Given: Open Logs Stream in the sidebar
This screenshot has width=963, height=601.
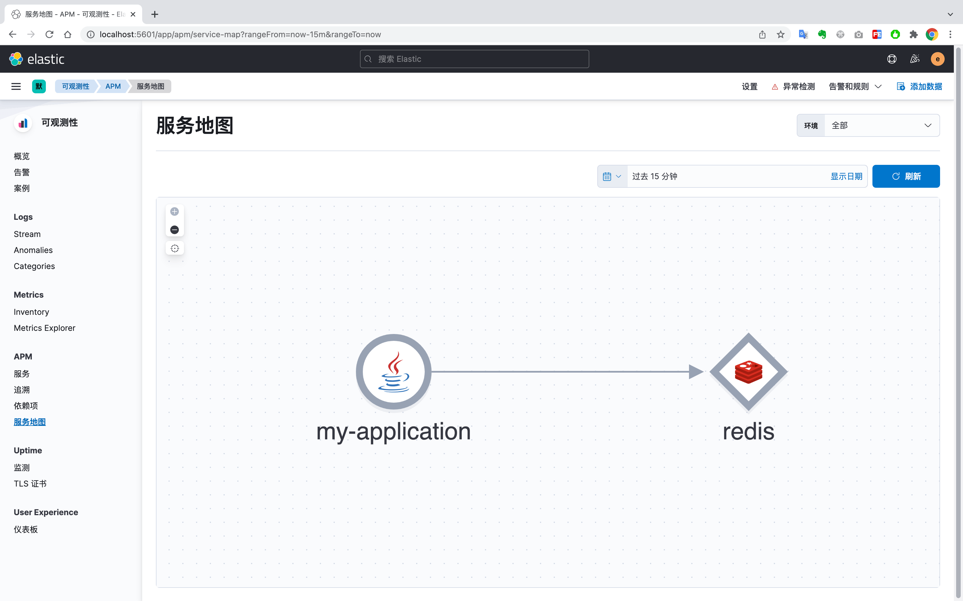Looking at the screenshot, I should [27, 234].
